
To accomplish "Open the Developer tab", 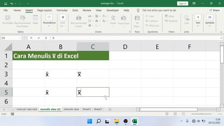I will pyautogui.click(x=113, y=10).
